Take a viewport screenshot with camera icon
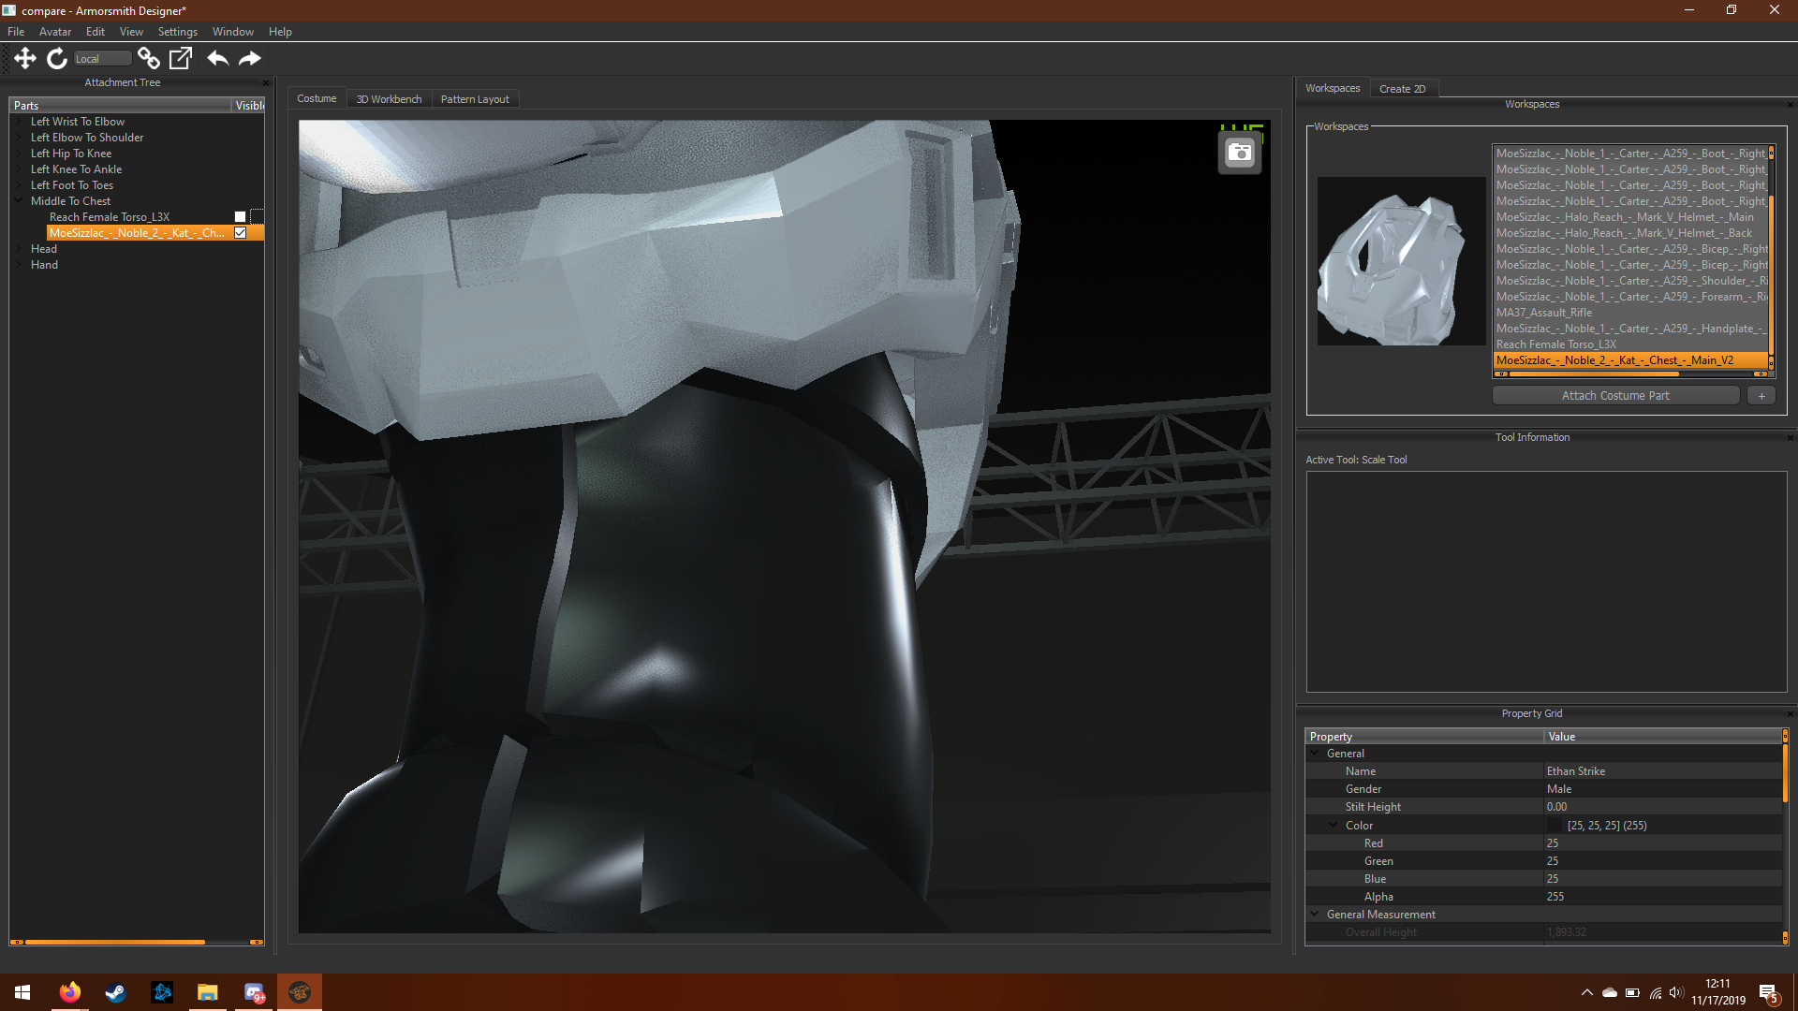Screen dimensions: 1798x1011 (1240, 153)
